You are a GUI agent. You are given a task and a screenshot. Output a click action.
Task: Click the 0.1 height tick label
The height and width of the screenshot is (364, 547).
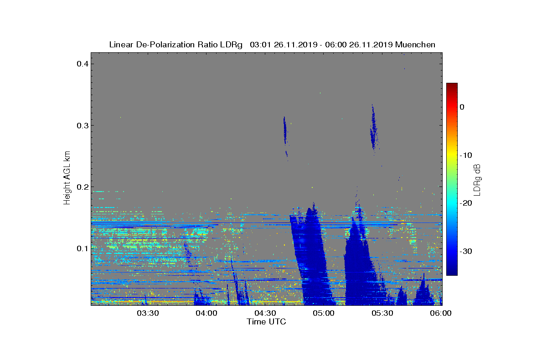[x=82, y=248]
